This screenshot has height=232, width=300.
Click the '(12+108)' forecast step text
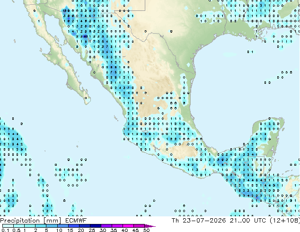point(285,221)
